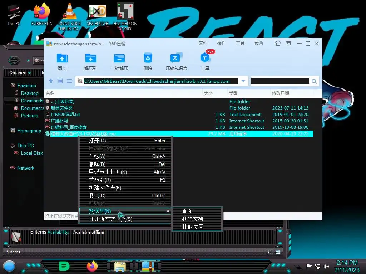Send to 我的文档 in submenu
Screen dimensions: 366x274
197,219
